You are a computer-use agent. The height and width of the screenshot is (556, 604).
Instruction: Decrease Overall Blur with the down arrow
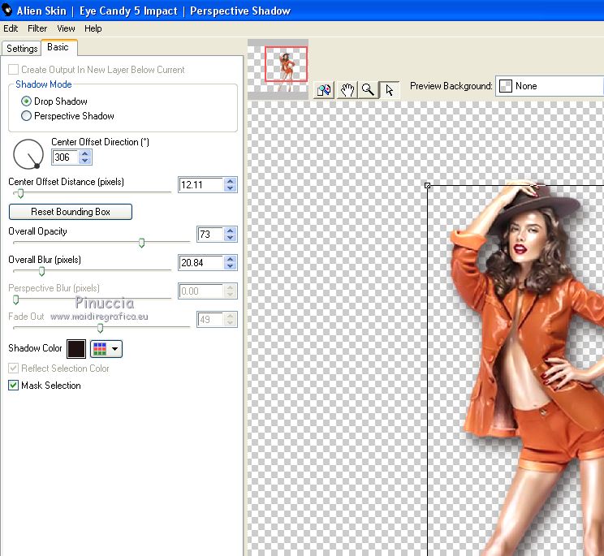[x=231, y=267]
